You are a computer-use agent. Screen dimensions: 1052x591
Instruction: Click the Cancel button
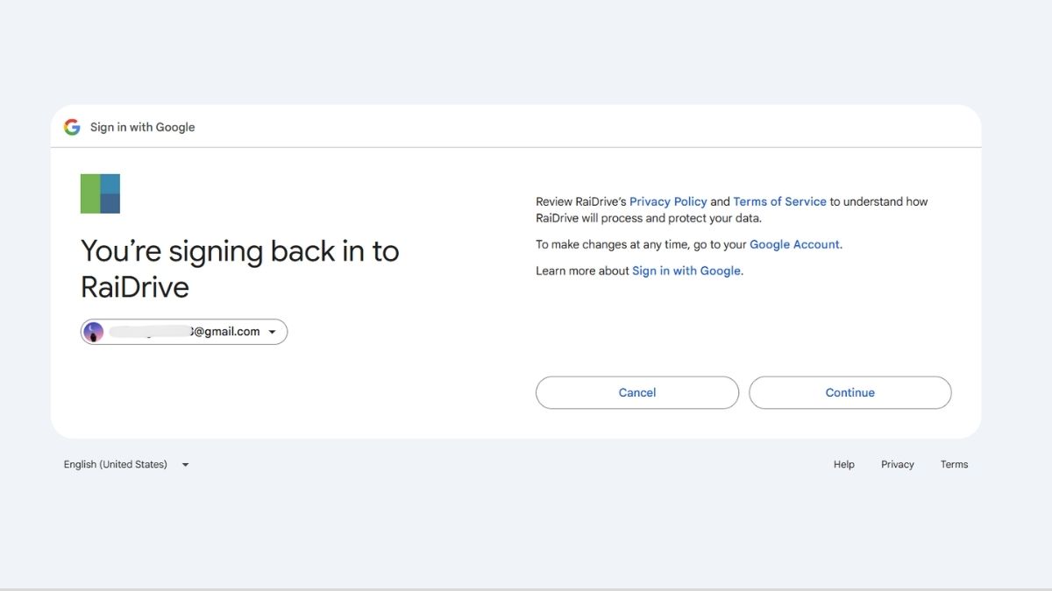[637, 393]
